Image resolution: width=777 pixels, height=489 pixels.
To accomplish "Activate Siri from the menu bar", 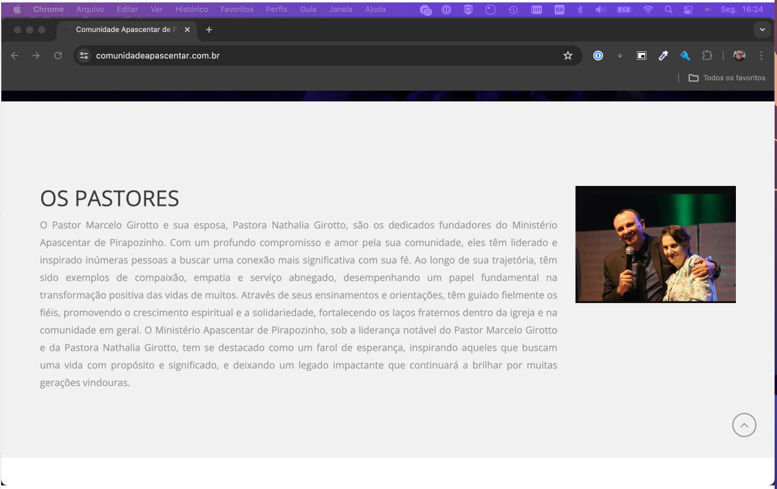I will 706,9.
